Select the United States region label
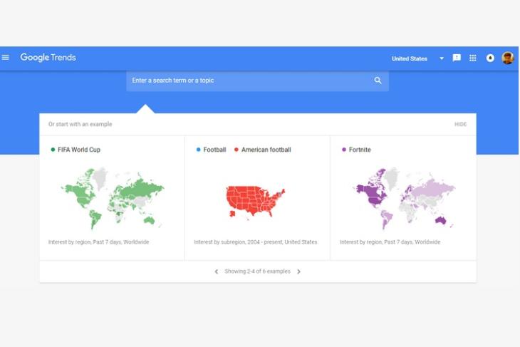 (x=410, y=58)
